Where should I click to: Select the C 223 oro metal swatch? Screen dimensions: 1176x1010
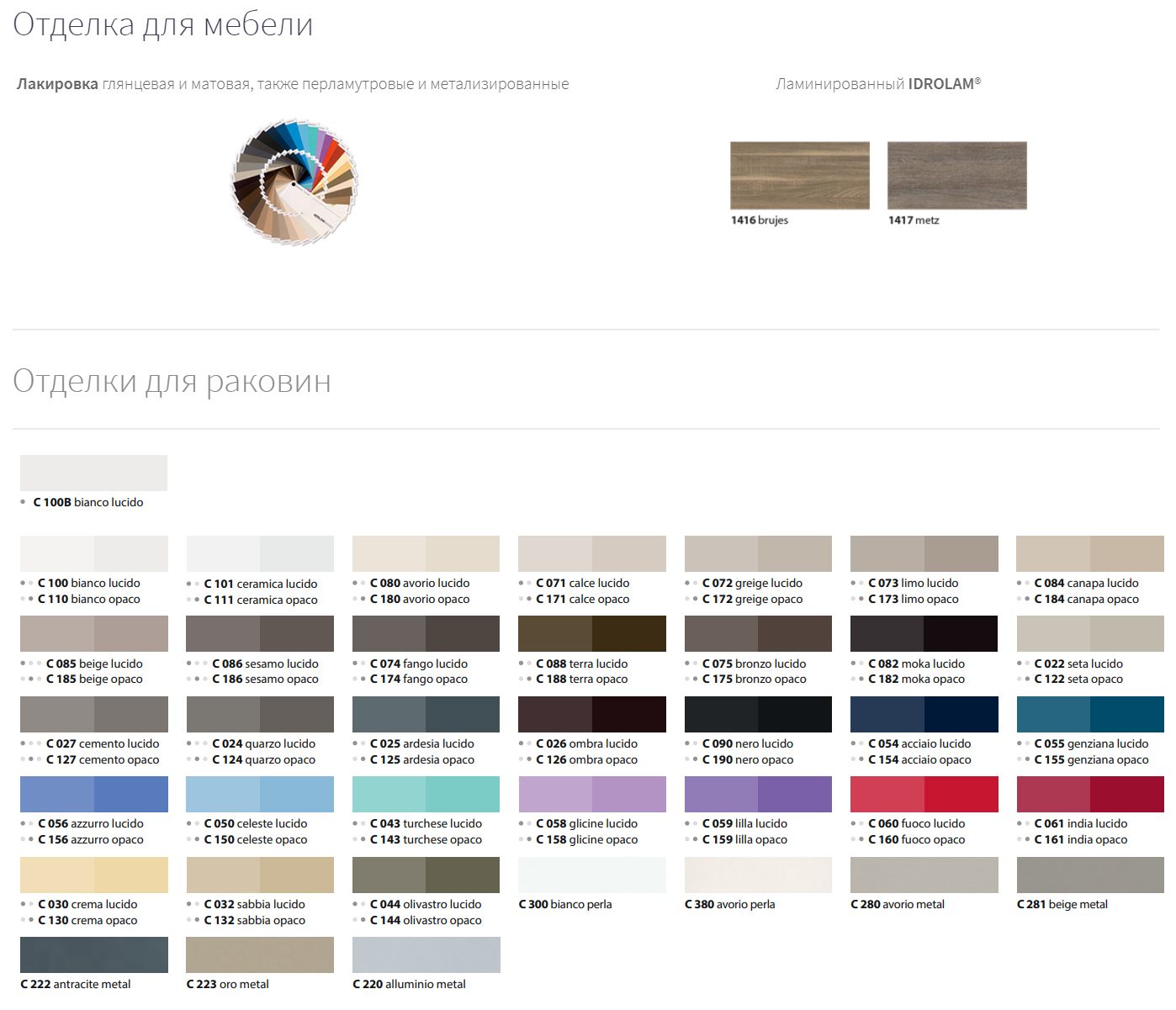pyautogui.click(x=259, y=954)
